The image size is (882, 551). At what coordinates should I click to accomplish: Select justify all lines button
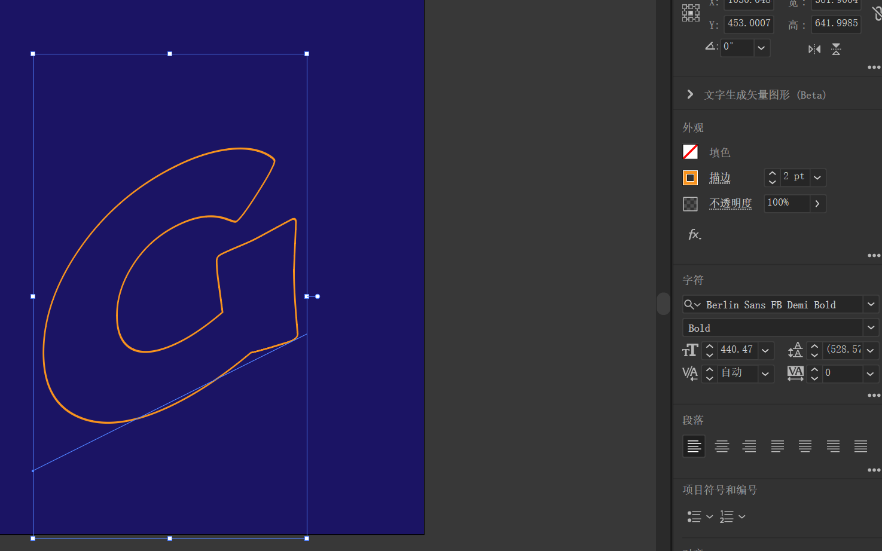pos(860,446)
